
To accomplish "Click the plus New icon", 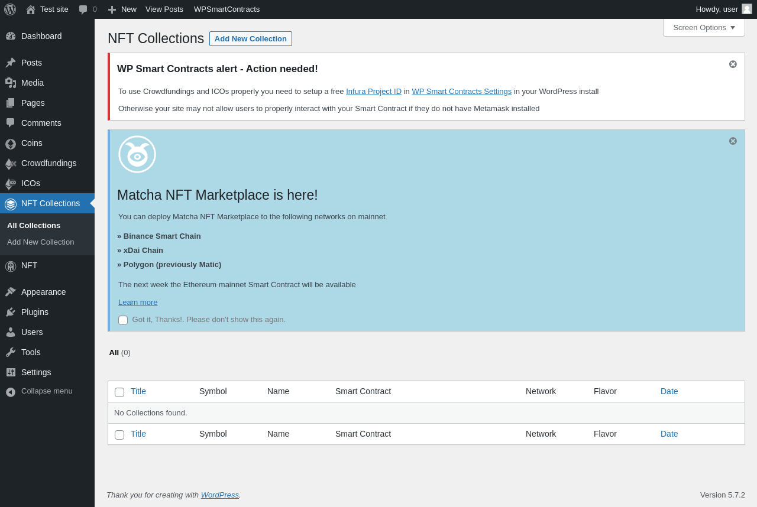I will [x=112, y=9].
